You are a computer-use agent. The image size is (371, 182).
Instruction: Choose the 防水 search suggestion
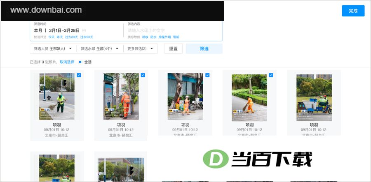coord(153,37)
